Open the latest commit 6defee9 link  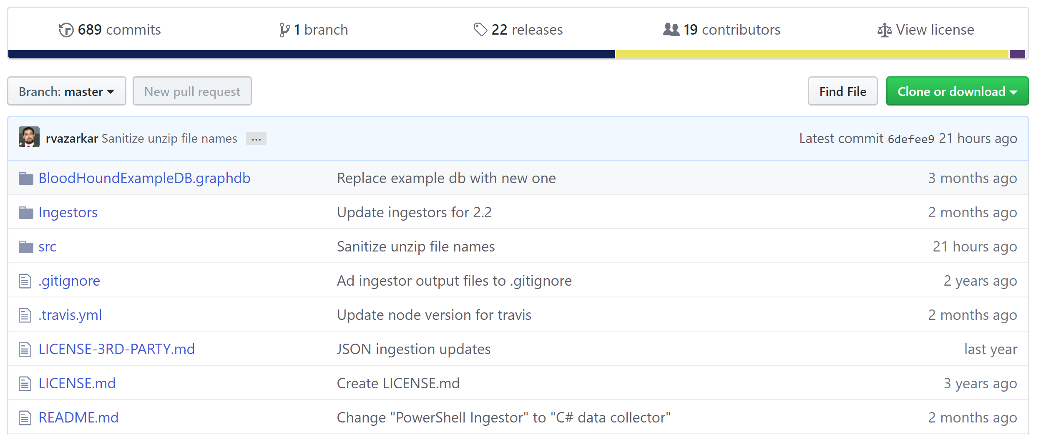coord(911,139)
